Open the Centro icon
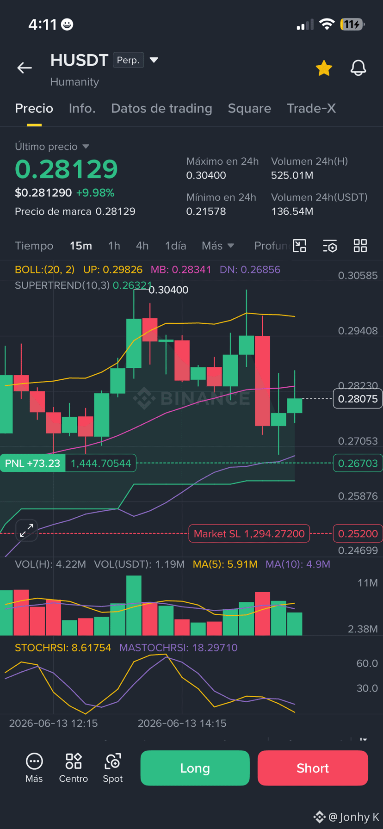This screenshot has width=383, height=829. point(74,768)
